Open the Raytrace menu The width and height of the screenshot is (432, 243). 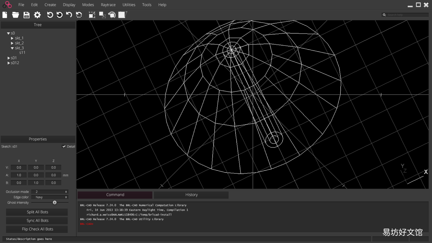pos(108,5)
